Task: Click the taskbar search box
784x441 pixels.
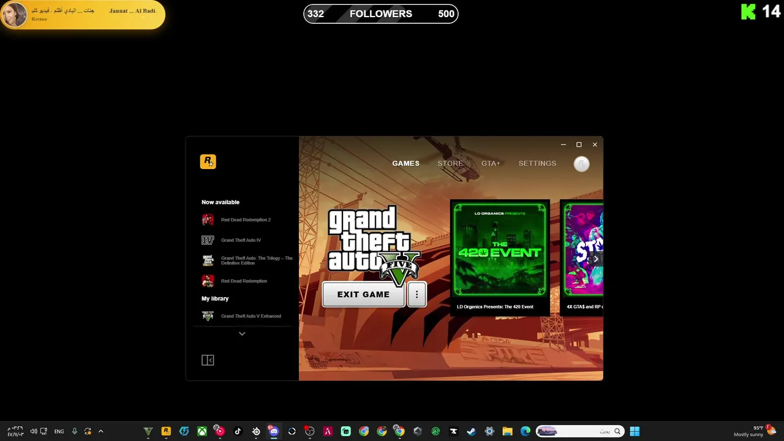Action: 579,431
